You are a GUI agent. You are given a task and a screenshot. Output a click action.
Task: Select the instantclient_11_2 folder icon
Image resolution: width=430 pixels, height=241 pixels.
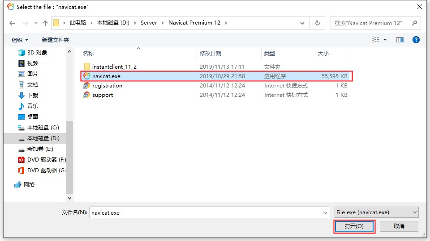[87, 66]
